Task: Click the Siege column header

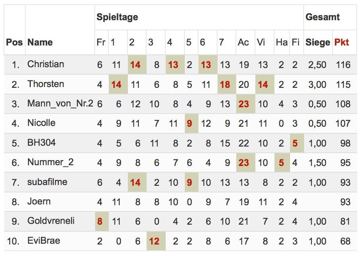Action: pos(318,42)
